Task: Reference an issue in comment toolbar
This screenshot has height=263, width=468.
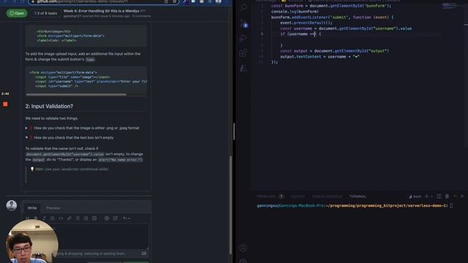Action: [116, 218]
